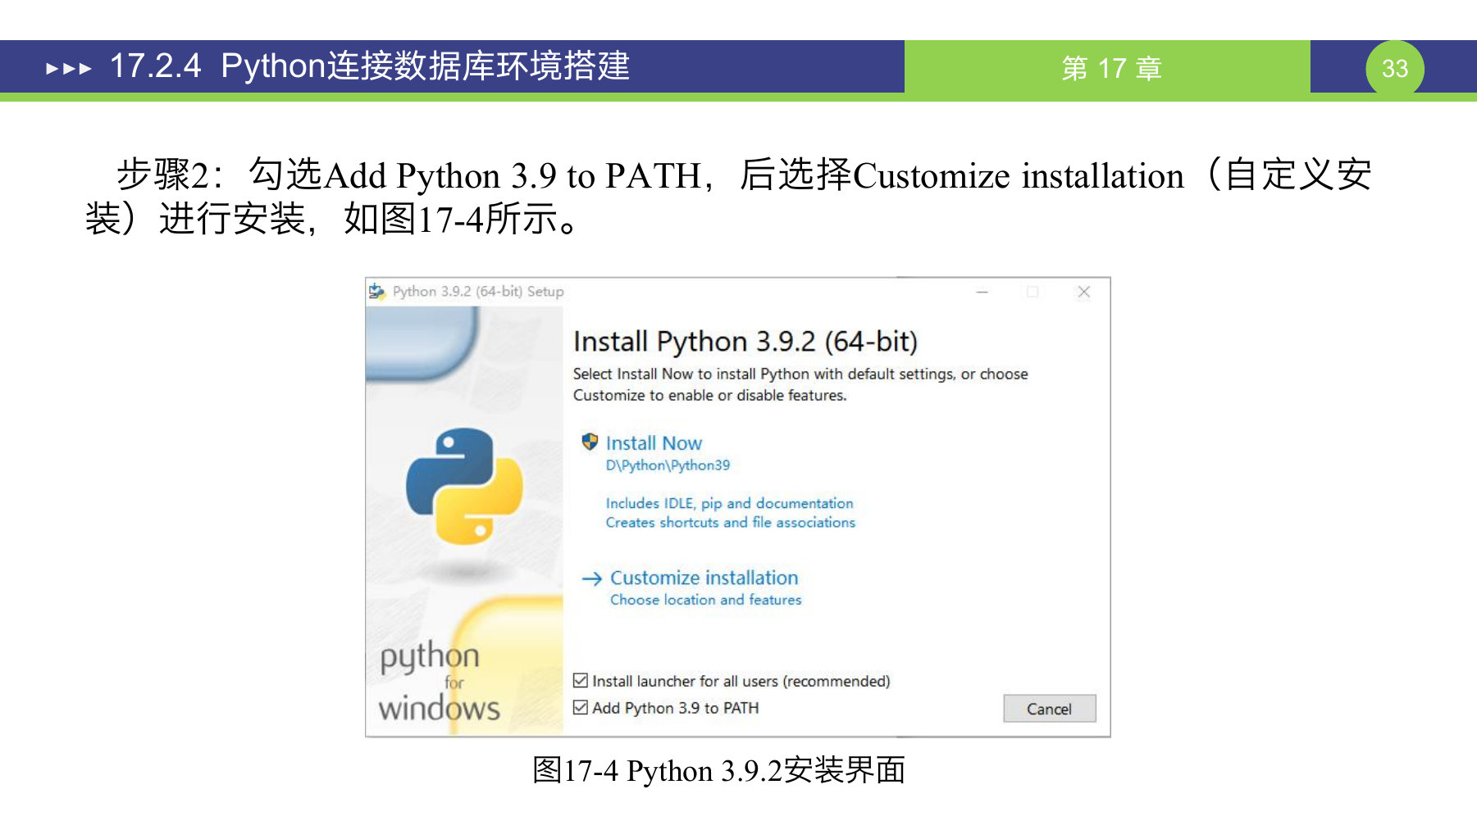This screenshot has height=830, width=1477.
Task: Toggle Install launcher for all users checkbox
Action: [581, 680]
